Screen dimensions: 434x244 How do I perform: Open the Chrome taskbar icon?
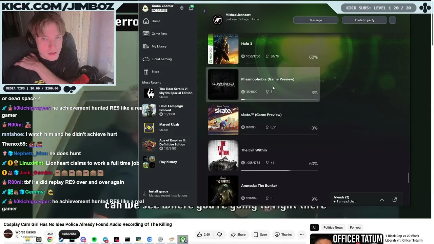50,240
